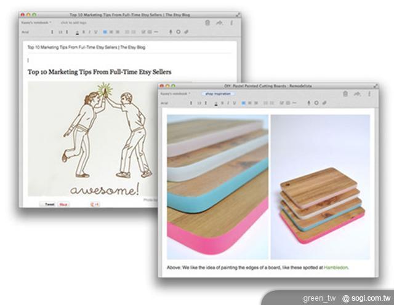This screenshot has width=394, height=305.
Task: Open font family dropdown in Etsy Blog window
Action: (x=38, y=32)
